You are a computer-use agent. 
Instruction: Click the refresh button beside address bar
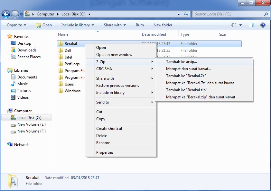186,14
